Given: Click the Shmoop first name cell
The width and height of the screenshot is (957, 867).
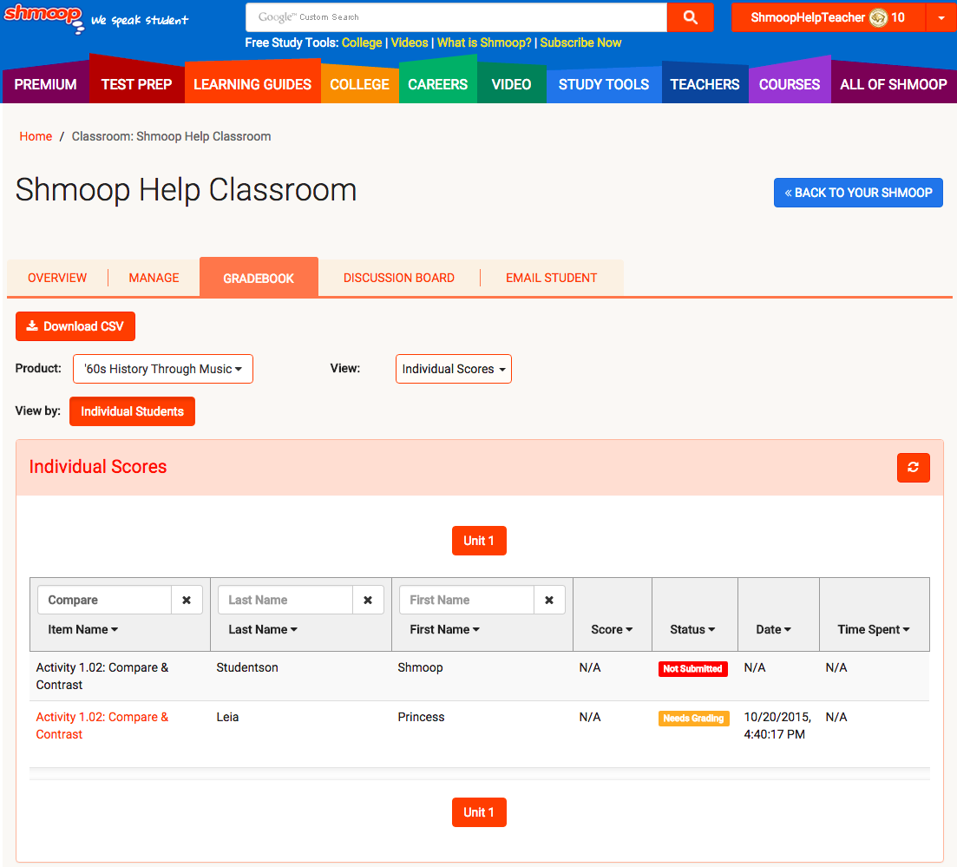Looking at the screenshot, I should click(421, 668).
